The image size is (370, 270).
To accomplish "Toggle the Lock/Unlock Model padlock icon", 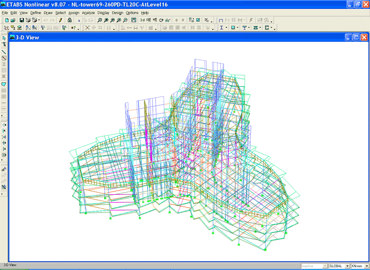I will pos(69,20).
